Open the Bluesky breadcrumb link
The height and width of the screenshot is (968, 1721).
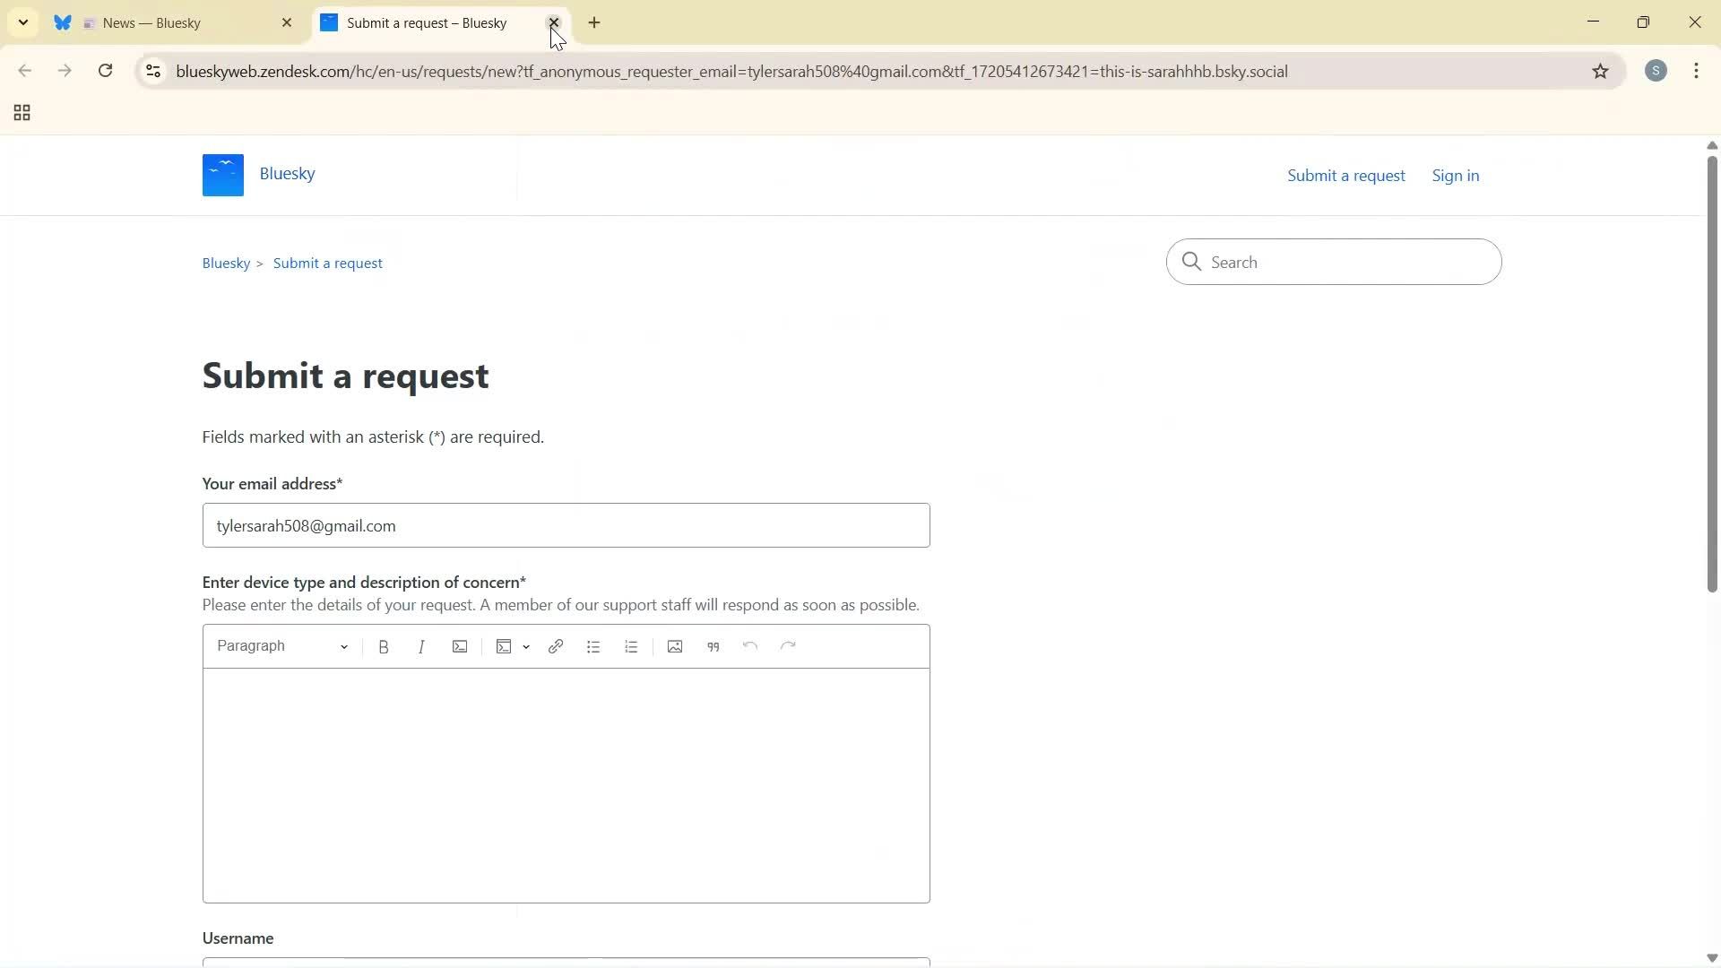pos(225,262)
